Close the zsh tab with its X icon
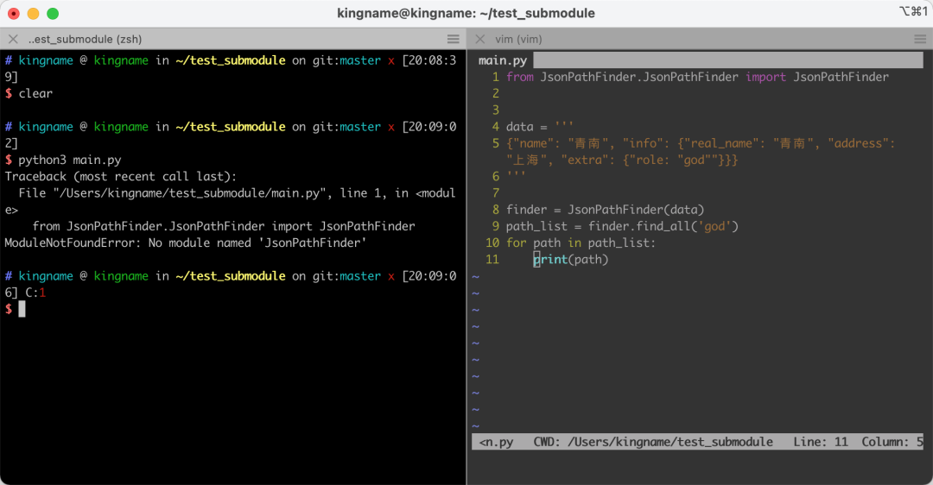 click(13, 39)
